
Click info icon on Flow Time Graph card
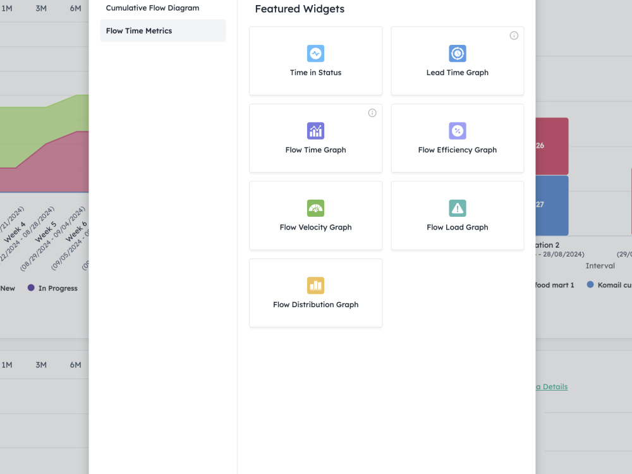(x=372, y=113)
